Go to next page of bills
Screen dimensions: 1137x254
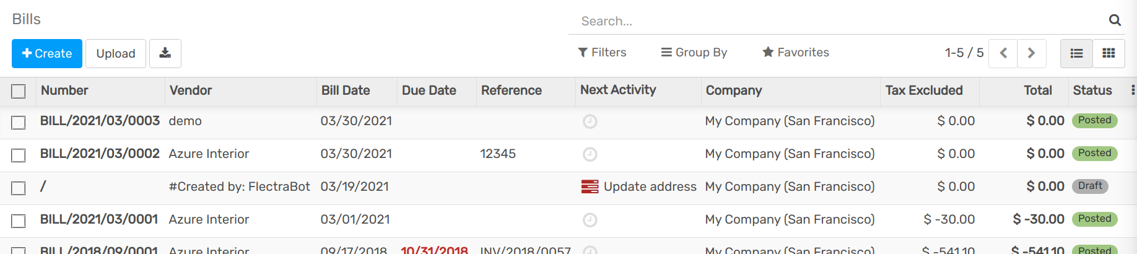pos(1031,53)
